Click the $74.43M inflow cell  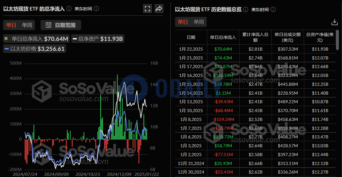pyautogui.click(x=223, y=58)
